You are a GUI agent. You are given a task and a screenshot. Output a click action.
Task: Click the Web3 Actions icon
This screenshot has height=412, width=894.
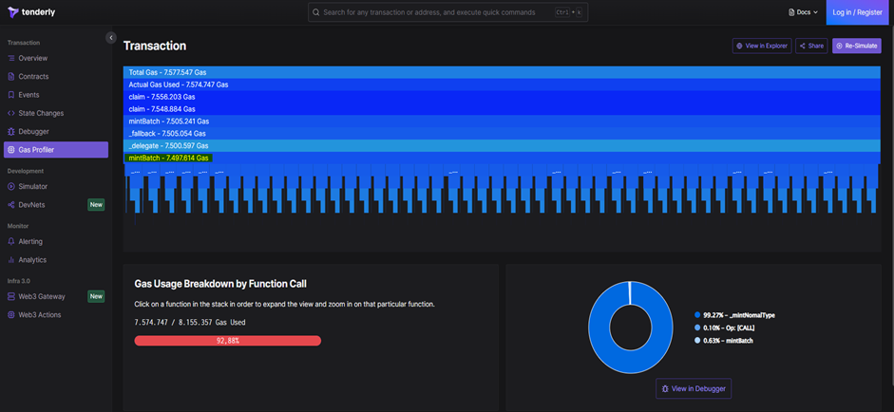[x=11, y=314]
